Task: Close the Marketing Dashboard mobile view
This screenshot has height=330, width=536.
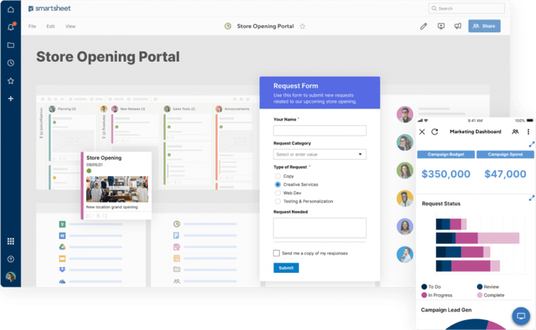Action: (x=422, y=132)
